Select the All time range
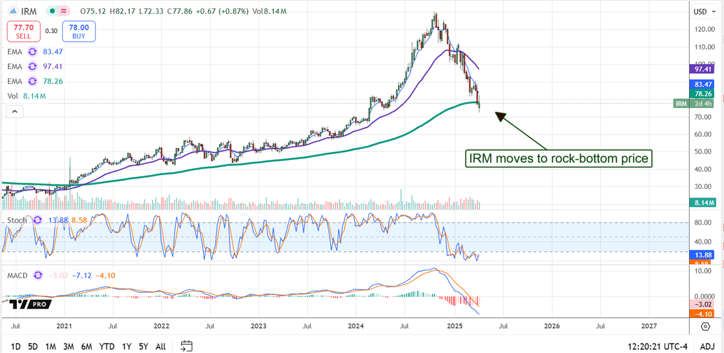The height and width of the screenshot is (353, 724). 160,346
